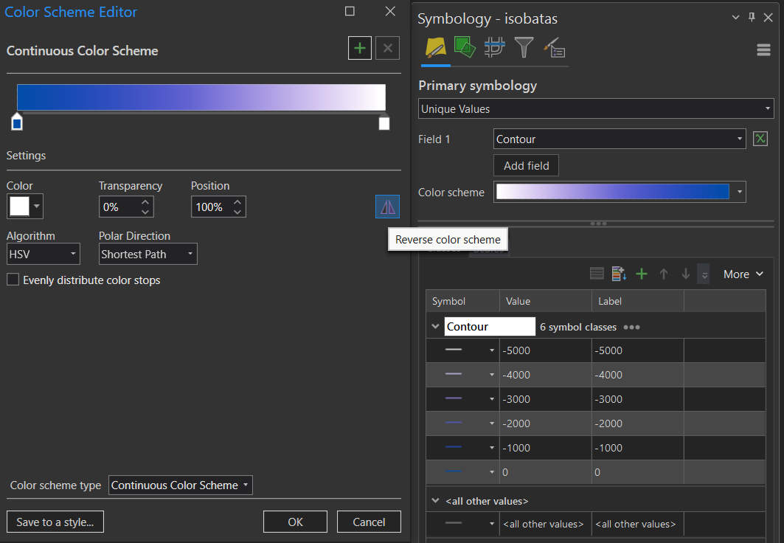Image resolution: width=784 pixels, height=543 pixels.
Task: Open the Display filters funnel tab
Action: point(524,48)
